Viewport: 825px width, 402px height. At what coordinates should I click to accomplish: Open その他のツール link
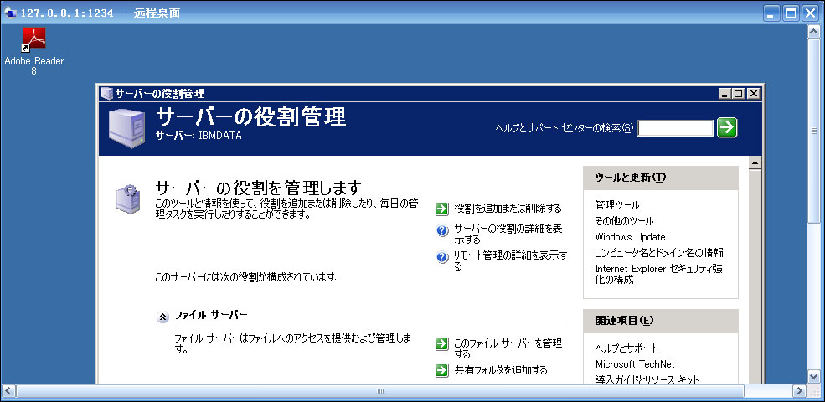[624, 221]
